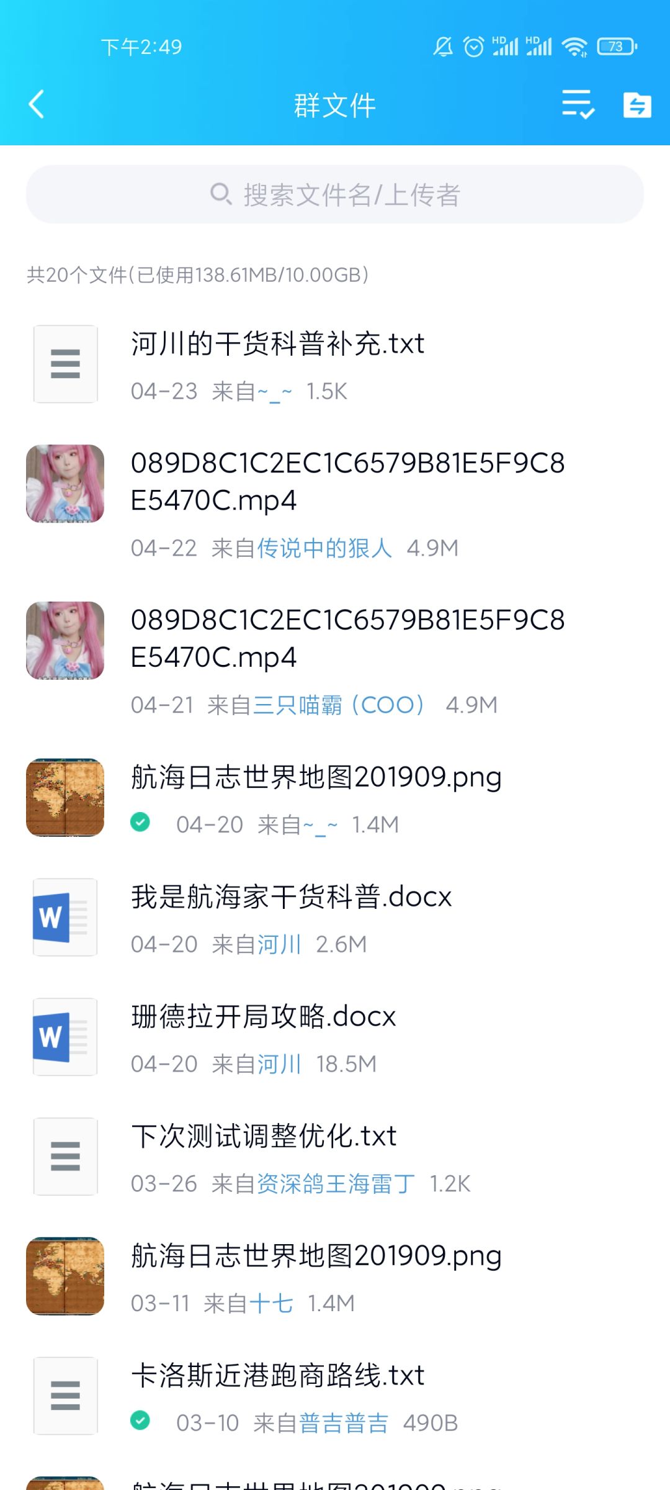Open 航海日志世界地图201909.png dated 04-20
Viewport: 670px width, 1490px height.
click(335, 798)
